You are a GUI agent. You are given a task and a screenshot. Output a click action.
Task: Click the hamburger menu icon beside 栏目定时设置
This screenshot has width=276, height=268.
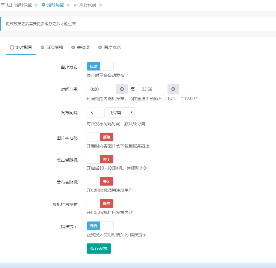click(3, 5)
